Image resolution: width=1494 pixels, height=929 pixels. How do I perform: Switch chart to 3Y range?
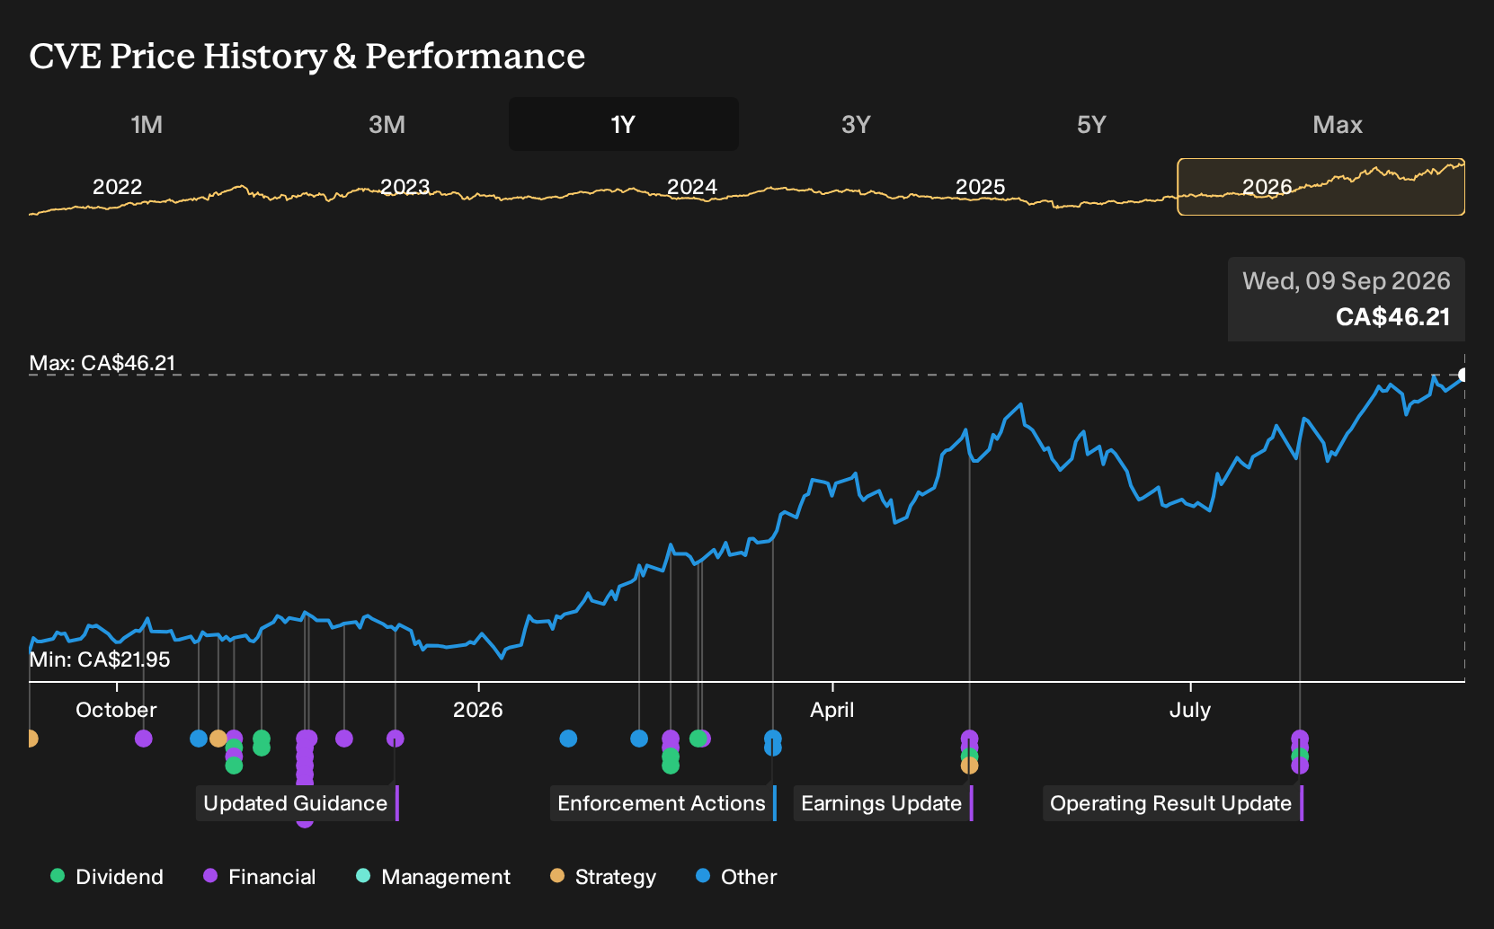pyautogui.click(x=856, y=124)
